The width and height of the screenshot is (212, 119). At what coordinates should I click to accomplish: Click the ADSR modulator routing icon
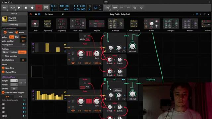tap(24, 116)
